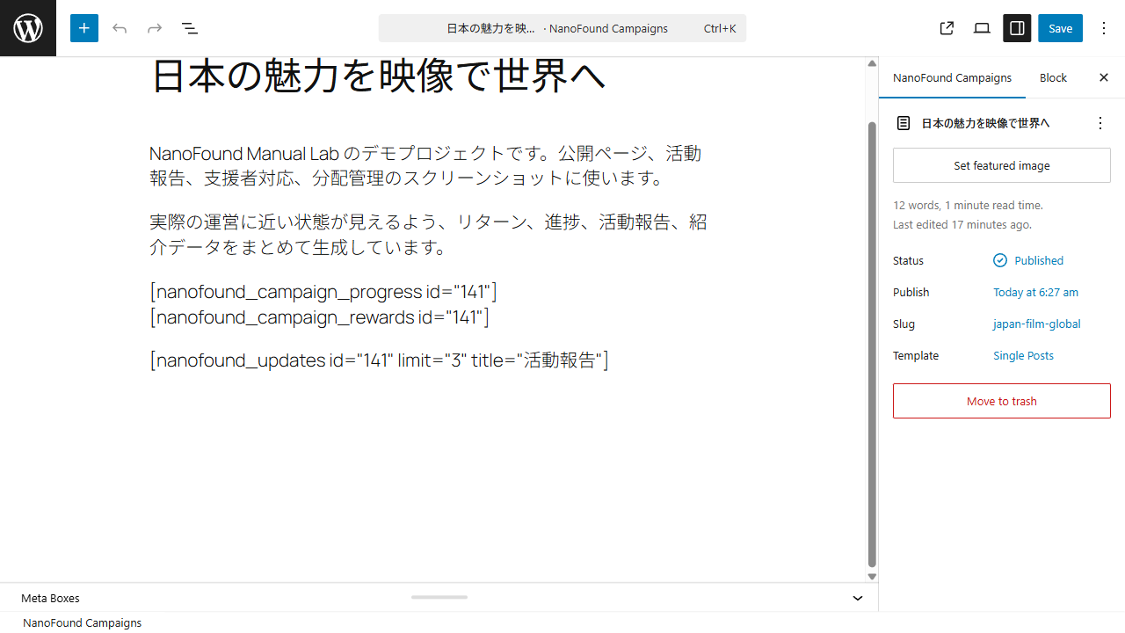Click the post title 日本の魅力を映像で世界へ
1125x633 pixels.
379,76
